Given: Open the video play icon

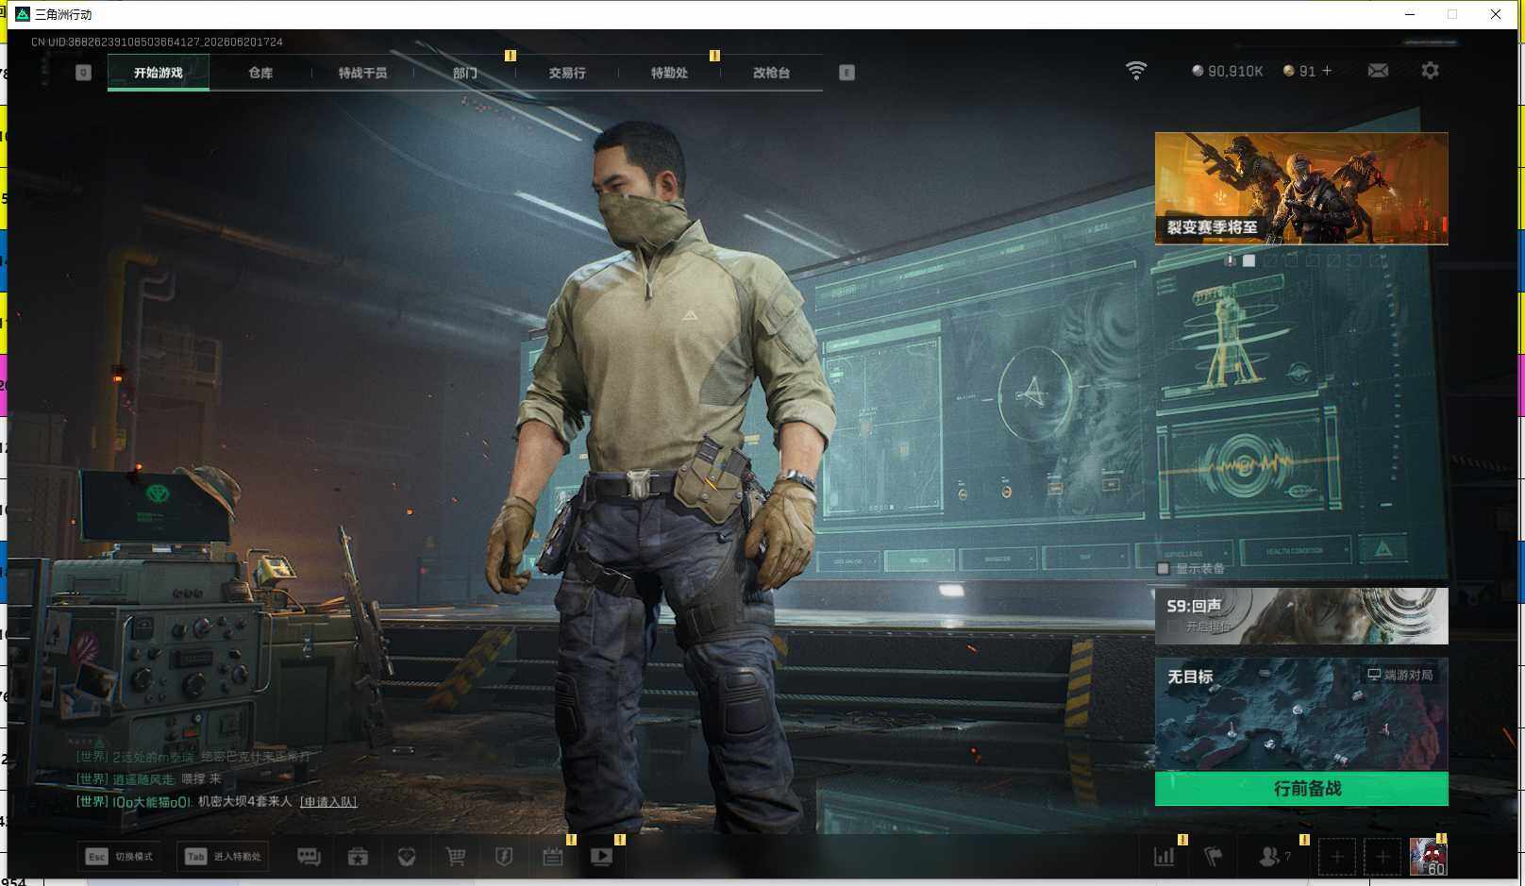Looking at the screenshot, I should tap(601, 857).
